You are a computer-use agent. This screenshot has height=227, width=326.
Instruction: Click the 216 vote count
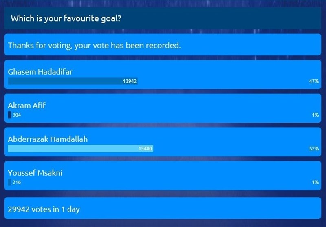point(17,183)
